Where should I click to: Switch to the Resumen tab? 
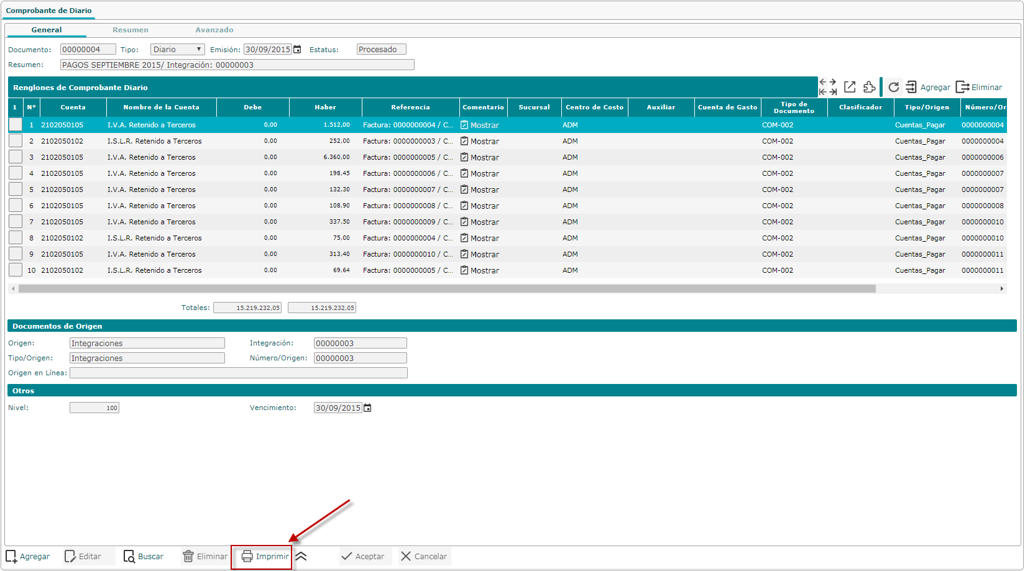[x=131, y=30]
